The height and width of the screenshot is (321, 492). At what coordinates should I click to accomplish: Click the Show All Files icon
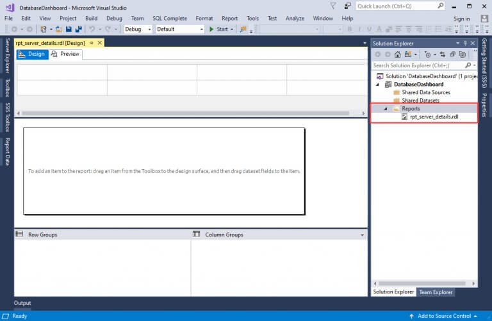point(462,54)
